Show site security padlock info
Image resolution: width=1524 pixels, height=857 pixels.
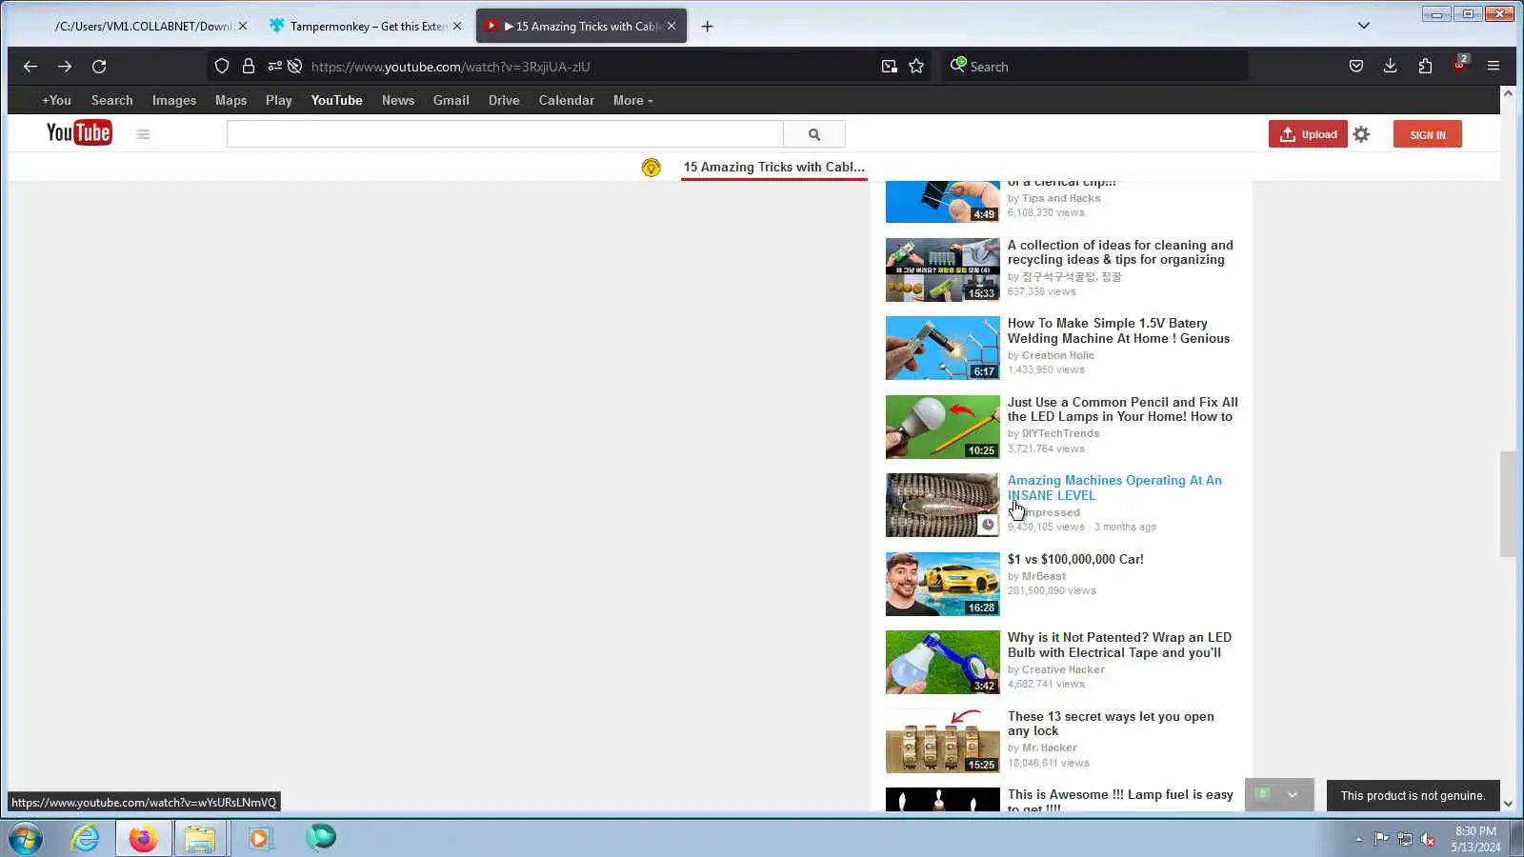[x=249, y=67]
